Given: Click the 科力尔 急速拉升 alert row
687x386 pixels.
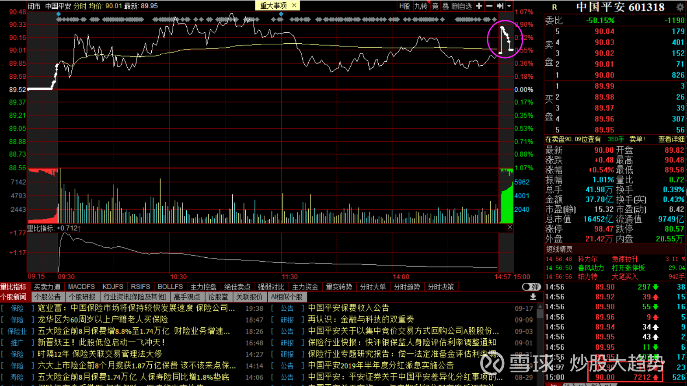Looking at the screenshot, I should pyautogui.click(x=615, y=259).
